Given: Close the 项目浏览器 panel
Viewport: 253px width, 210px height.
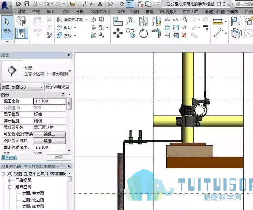Looking at the screenshot, I should [69, 166].
